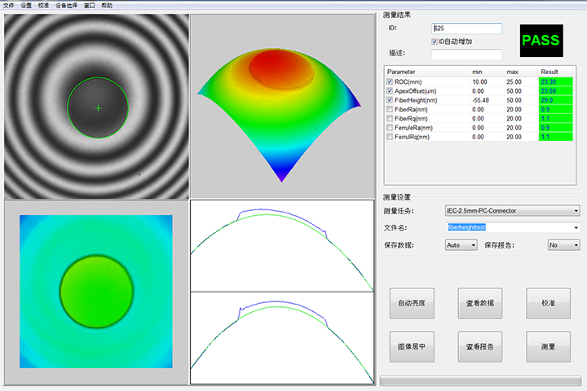Select the ApexOffset result value 23.69
587x391 pixels.
pyautogui.click(x=555, y=91)
